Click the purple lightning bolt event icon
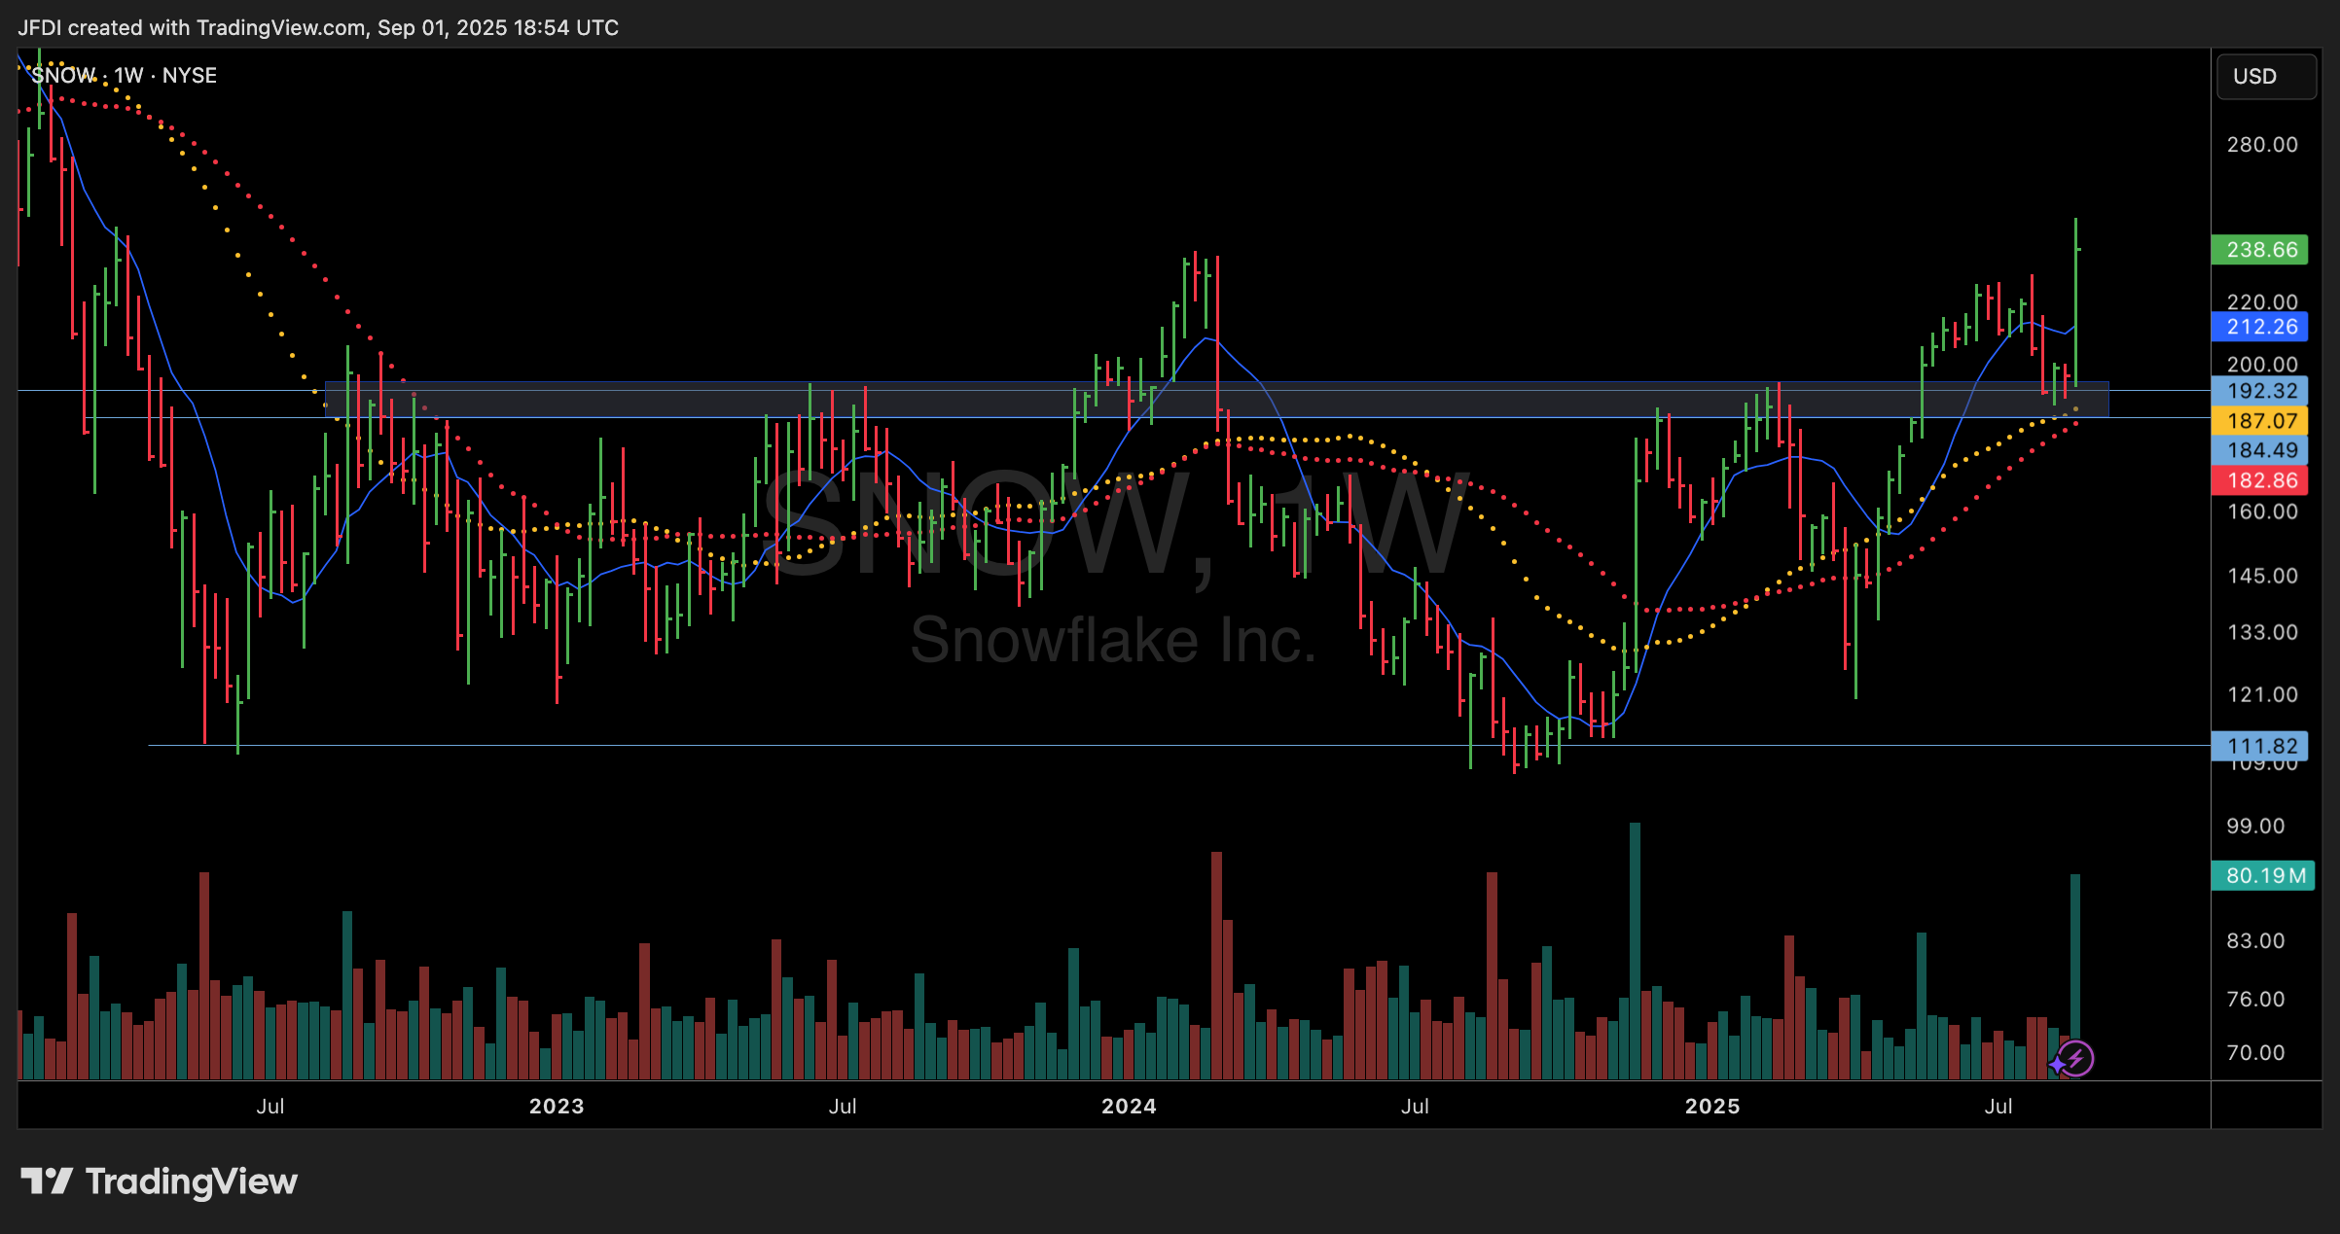The height and width of the screenshot is (1234, 2340). (2076, 1058)
